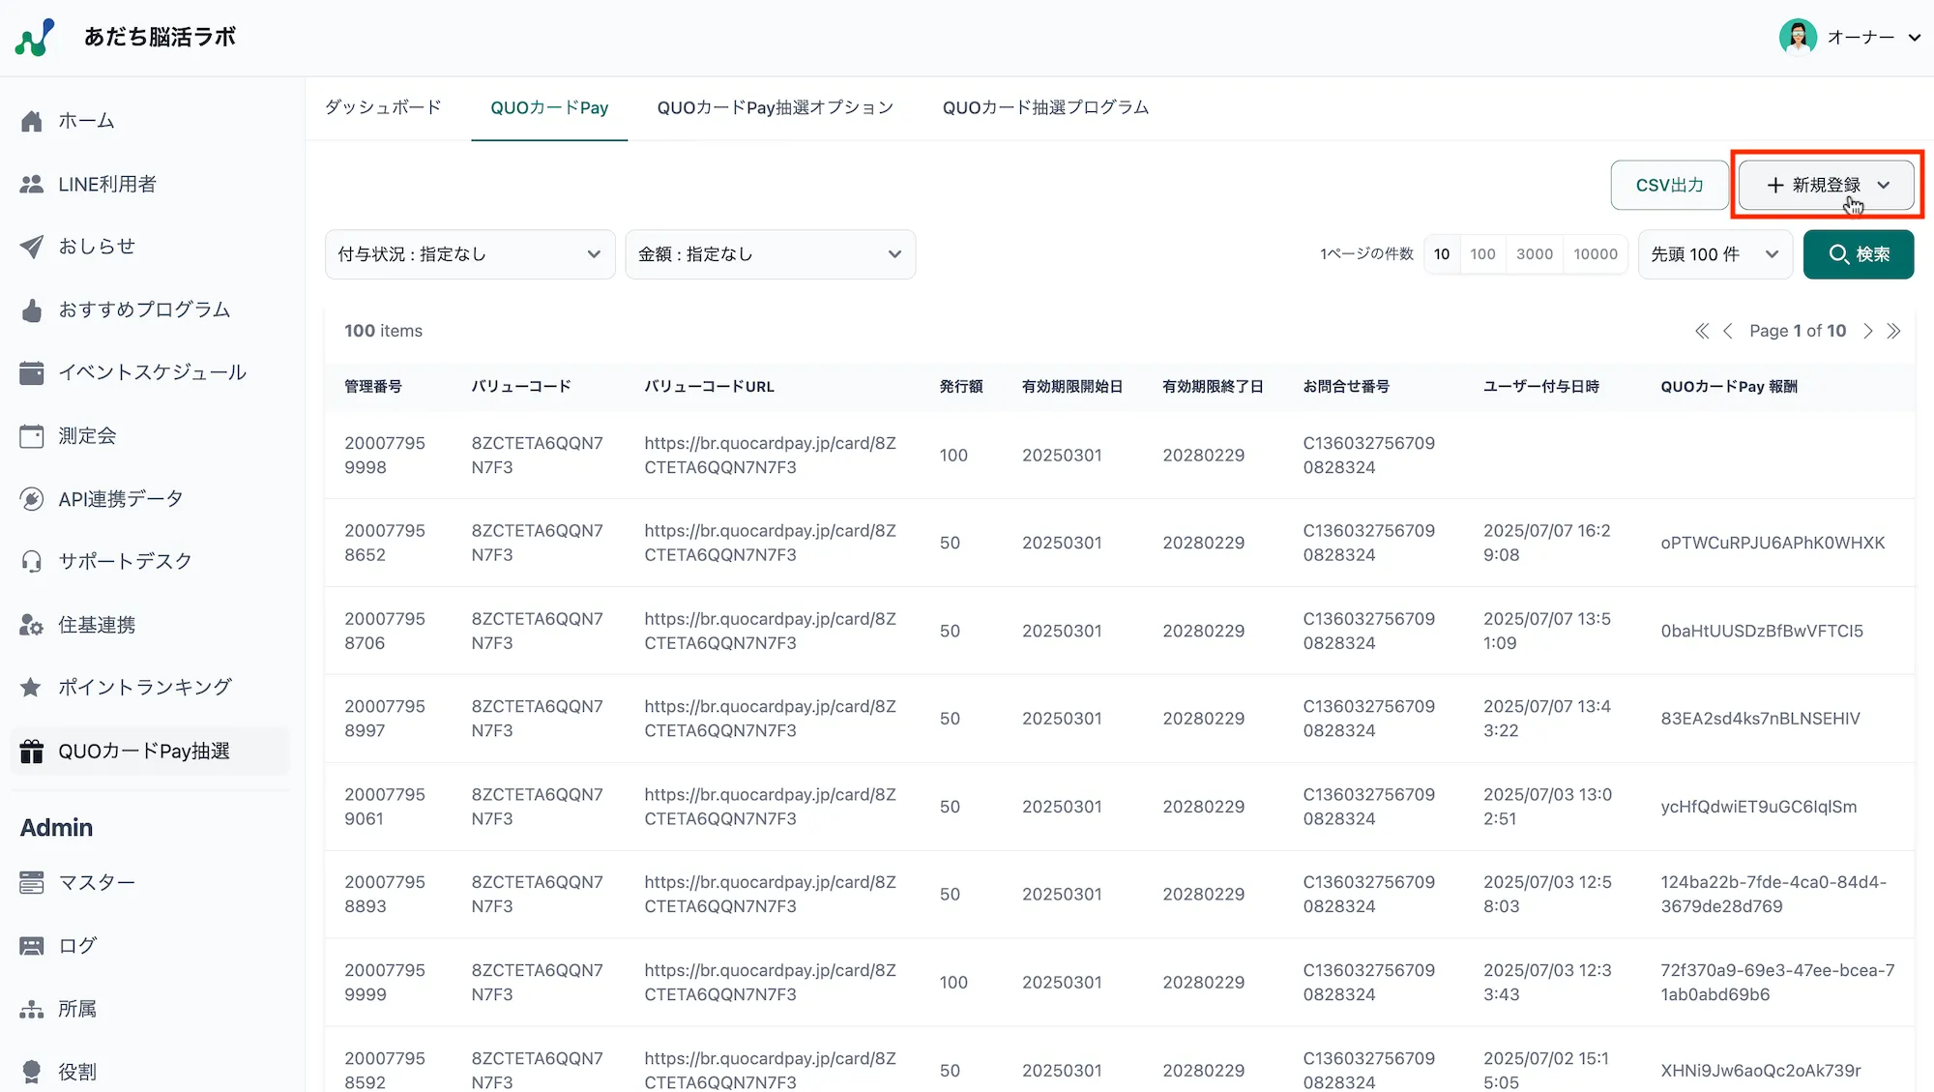Open the ログ section under Admin

coord(75,945)
